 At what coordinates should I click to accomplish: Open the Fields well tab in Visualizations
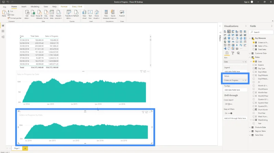227,53
